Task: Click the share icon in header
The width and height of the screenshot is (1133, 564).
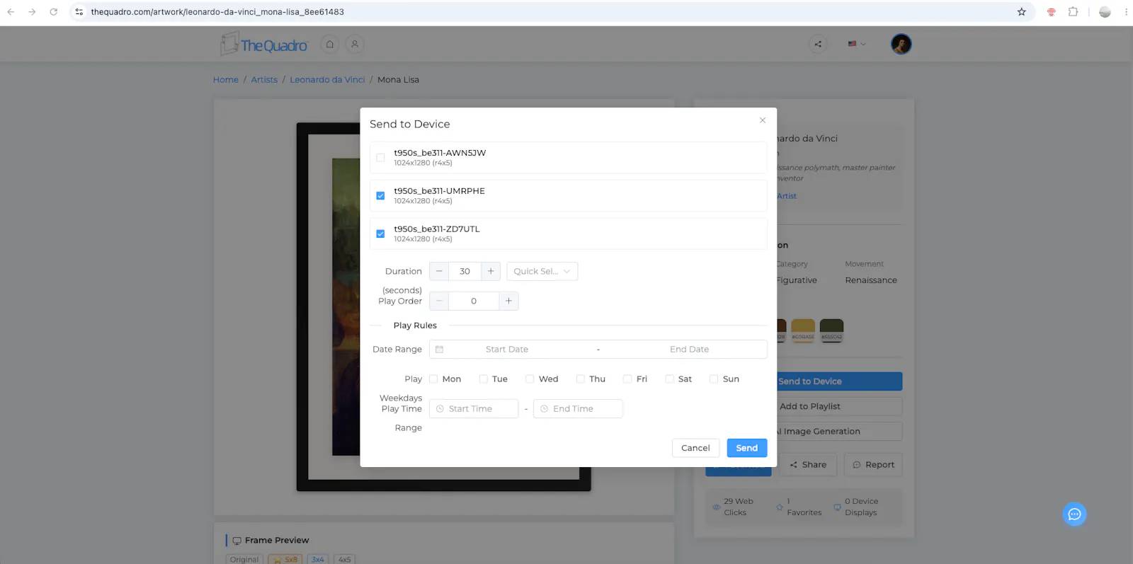Action: point(818,44)
